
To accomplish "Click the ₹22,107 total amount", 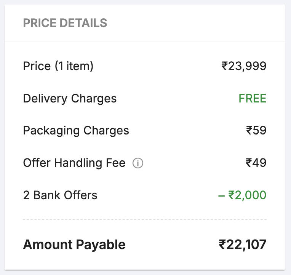I will tap(243, 244).
